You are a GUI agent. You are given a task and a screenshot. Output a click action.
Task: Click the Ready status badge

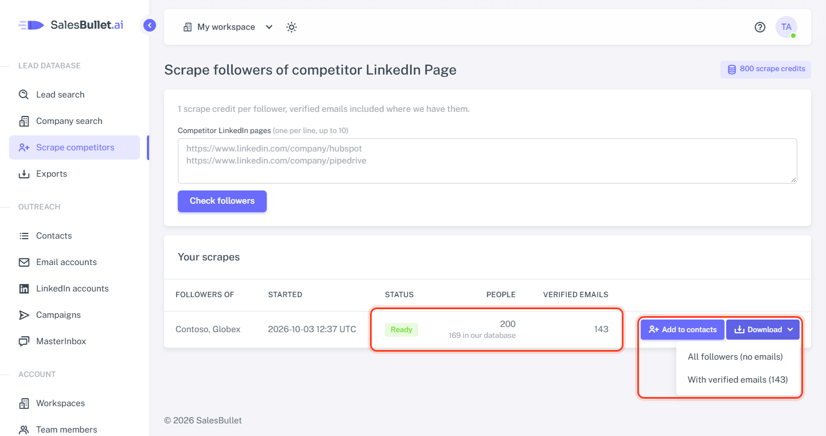coord(402,329)
